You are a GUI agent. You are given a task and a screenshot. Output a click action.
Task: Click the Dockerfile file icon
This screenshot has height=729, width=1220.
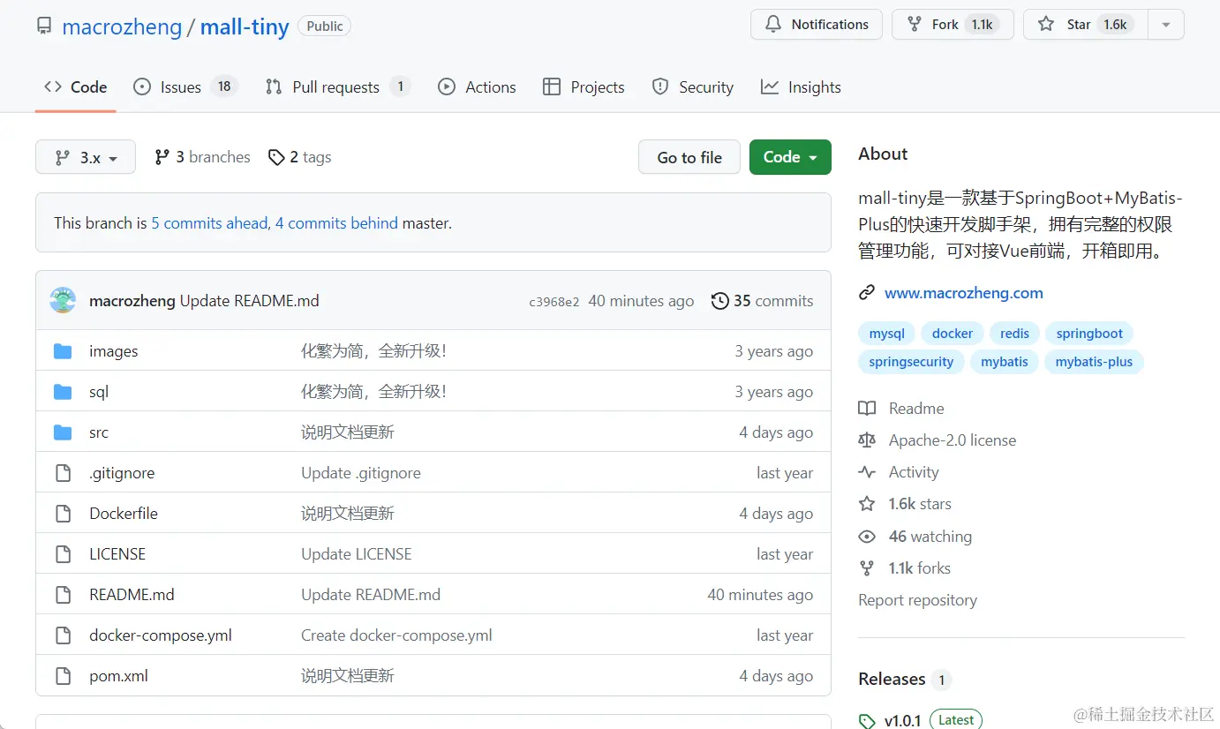coord(63,514)
